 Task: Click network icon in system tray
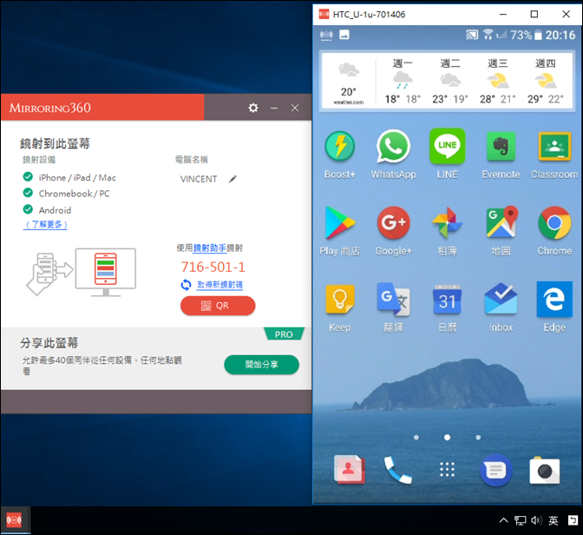click(521, 520)
